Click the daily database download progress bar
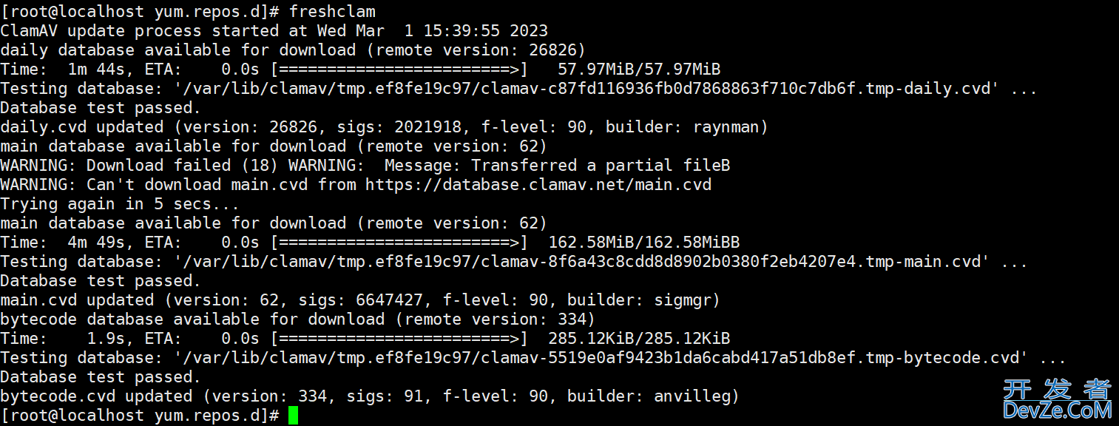 pyautogui.click(x=399, y=70)
